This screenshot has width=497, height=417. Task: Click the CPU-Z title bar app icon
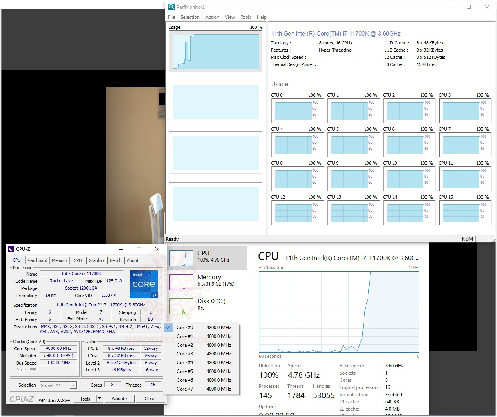tap(11, 249)
